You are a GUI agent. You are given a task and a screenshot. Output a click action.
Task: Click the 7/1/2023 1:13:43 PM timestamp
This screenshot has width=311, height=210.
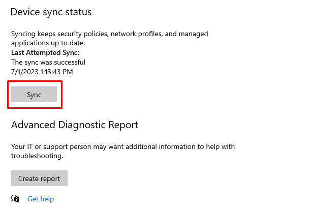42,72
